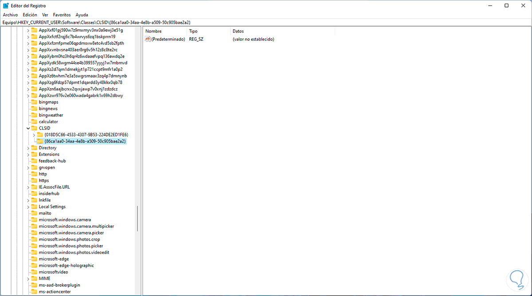Click the bingmaps folder icon

pos(34,102)
